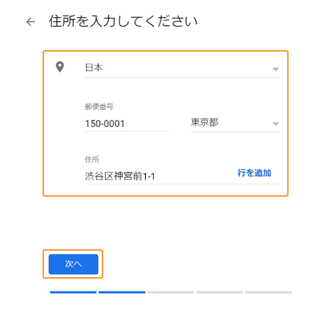Click the arrow beside 日本
This screenshot has width=320, height=311.
275,69
